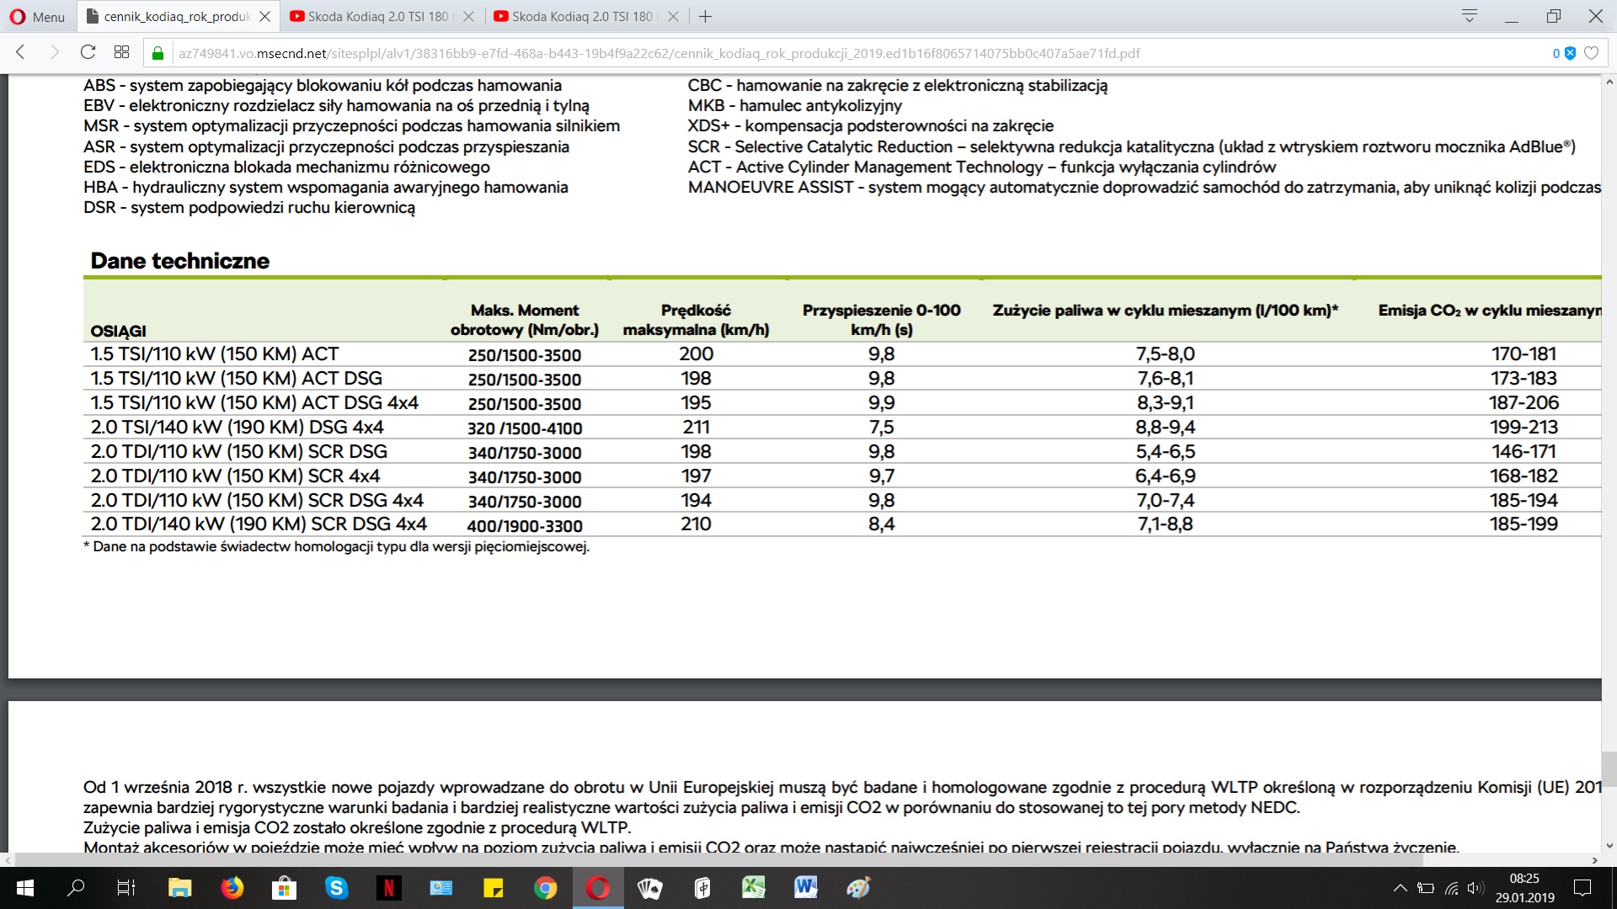Click the vertical scrollbar down arrow
This screenshot has height=909, width=1617.
(1609, 846)
